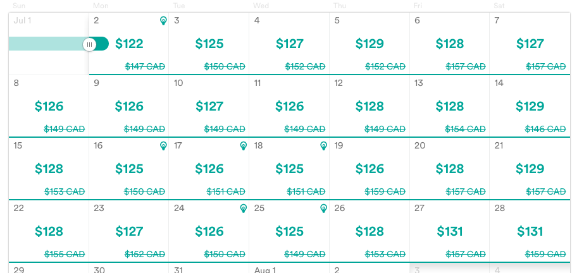Image resolution: width=584 pixels, height=273 pixels.
Task: Select the July 3 cell priced $125
Action: tap(209, 44)
